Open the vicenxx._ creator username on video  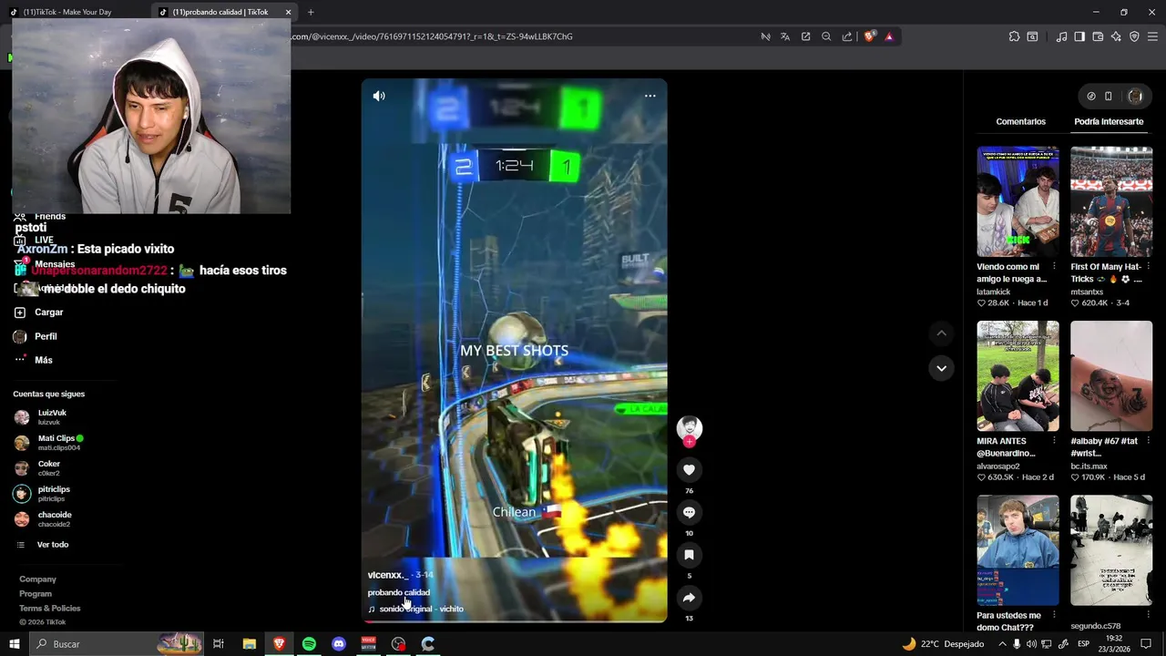(388, 575)
